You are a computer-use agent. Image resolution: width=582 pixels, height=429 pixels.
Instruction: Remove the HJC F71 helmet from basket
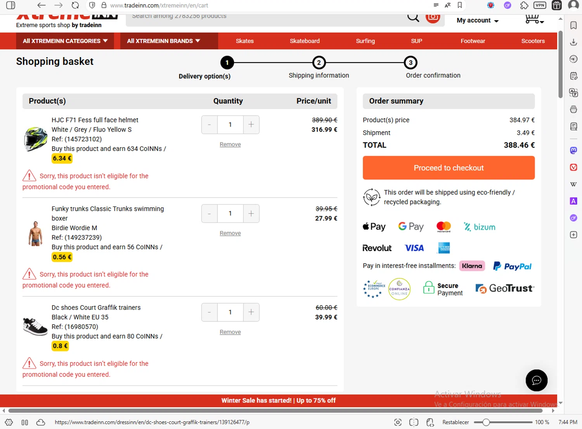tap(230, 144)
